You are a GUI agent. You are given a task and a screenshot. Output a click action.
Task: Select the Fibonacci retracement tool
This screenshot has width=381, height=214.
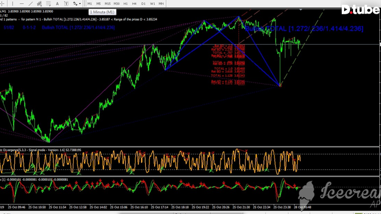click(x=48, y=4)
